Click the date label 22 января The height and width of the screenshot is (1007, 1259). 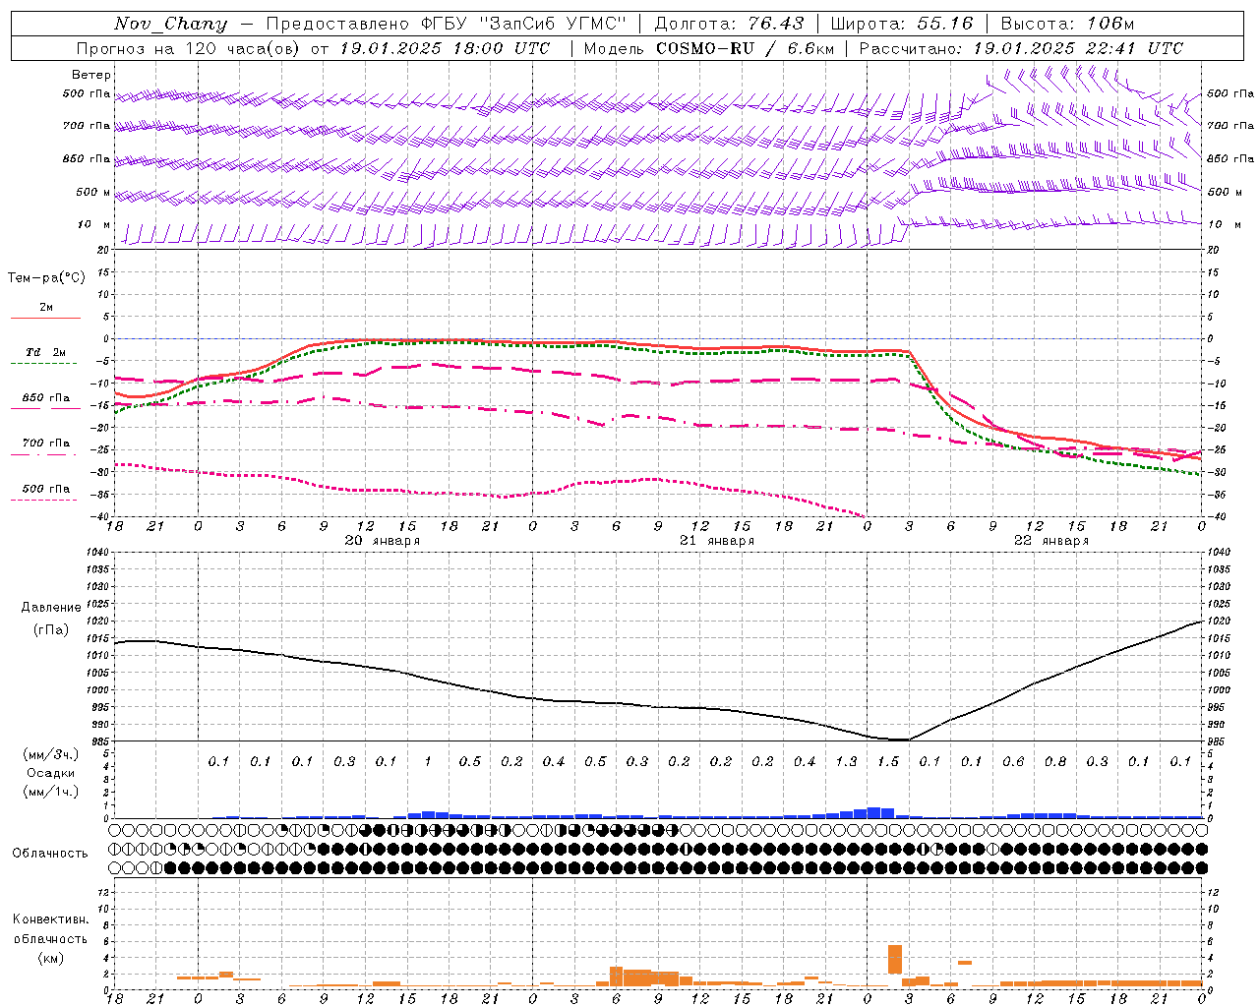(1051, 541)
